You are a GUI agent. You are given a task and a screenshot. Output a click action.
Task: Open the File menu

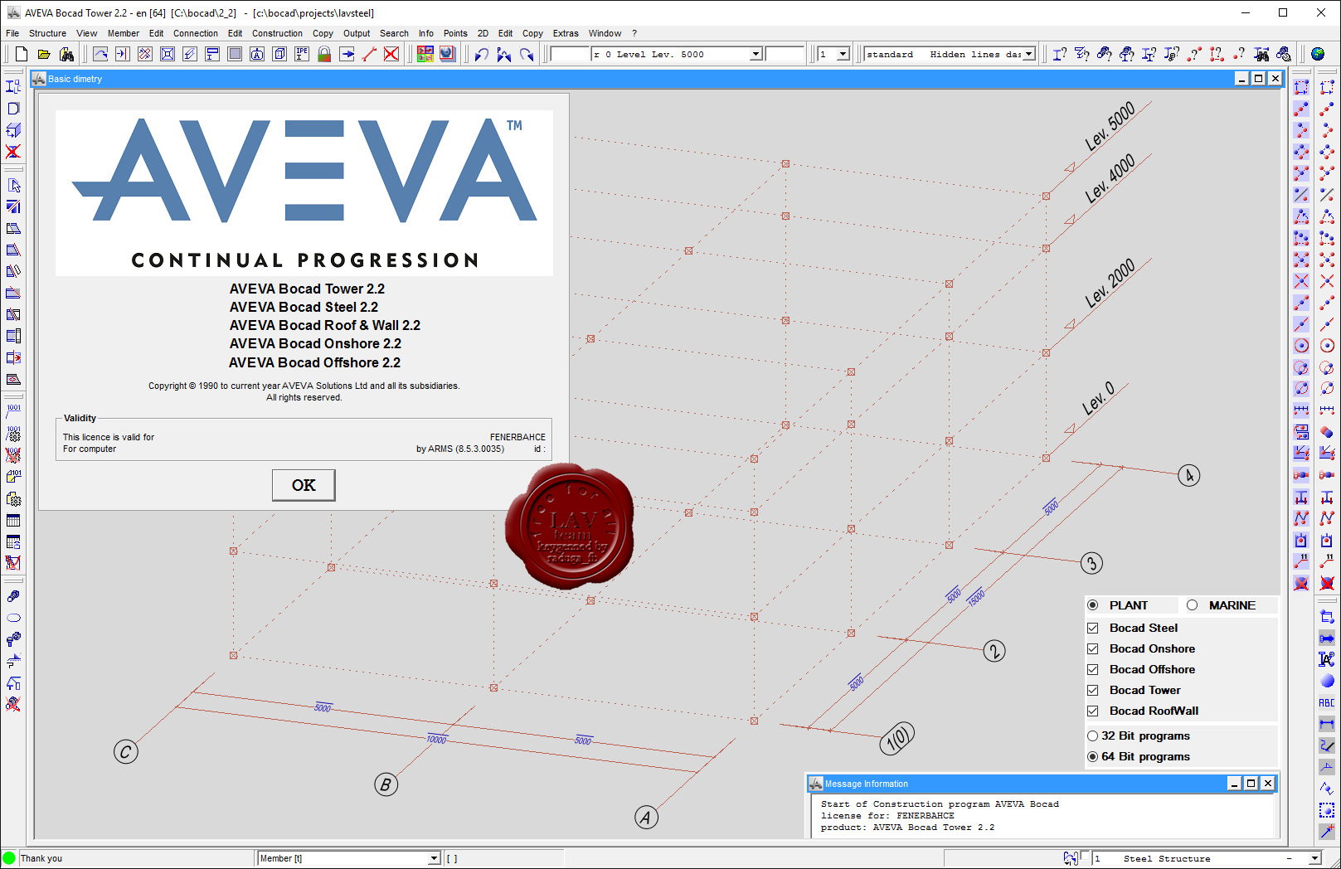pos(12,33)
